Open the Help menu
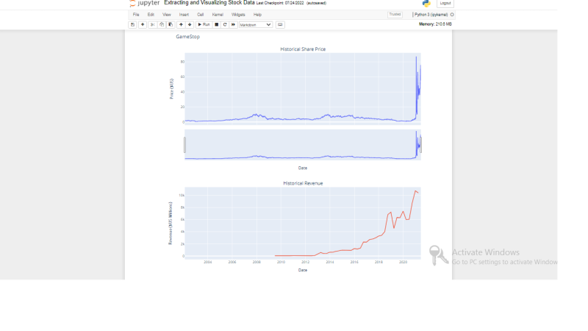Screen dimensions: 588x331 [258, 15]
